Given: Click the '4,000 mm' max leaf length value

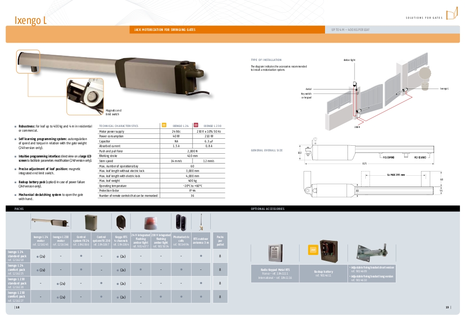Looking at the screenshot, I should (192, 176).
